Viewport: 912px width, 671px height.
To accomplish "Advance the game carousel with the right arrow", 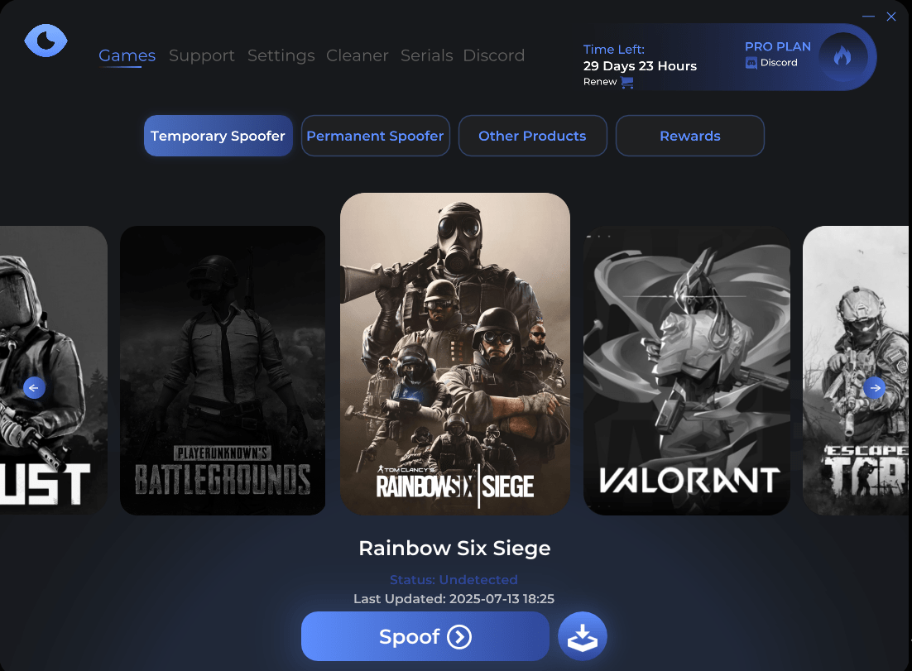I will (874, 387).
